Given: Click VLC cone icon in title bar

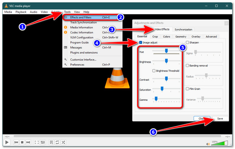Looking at the screenshot, I should [6, 6].
